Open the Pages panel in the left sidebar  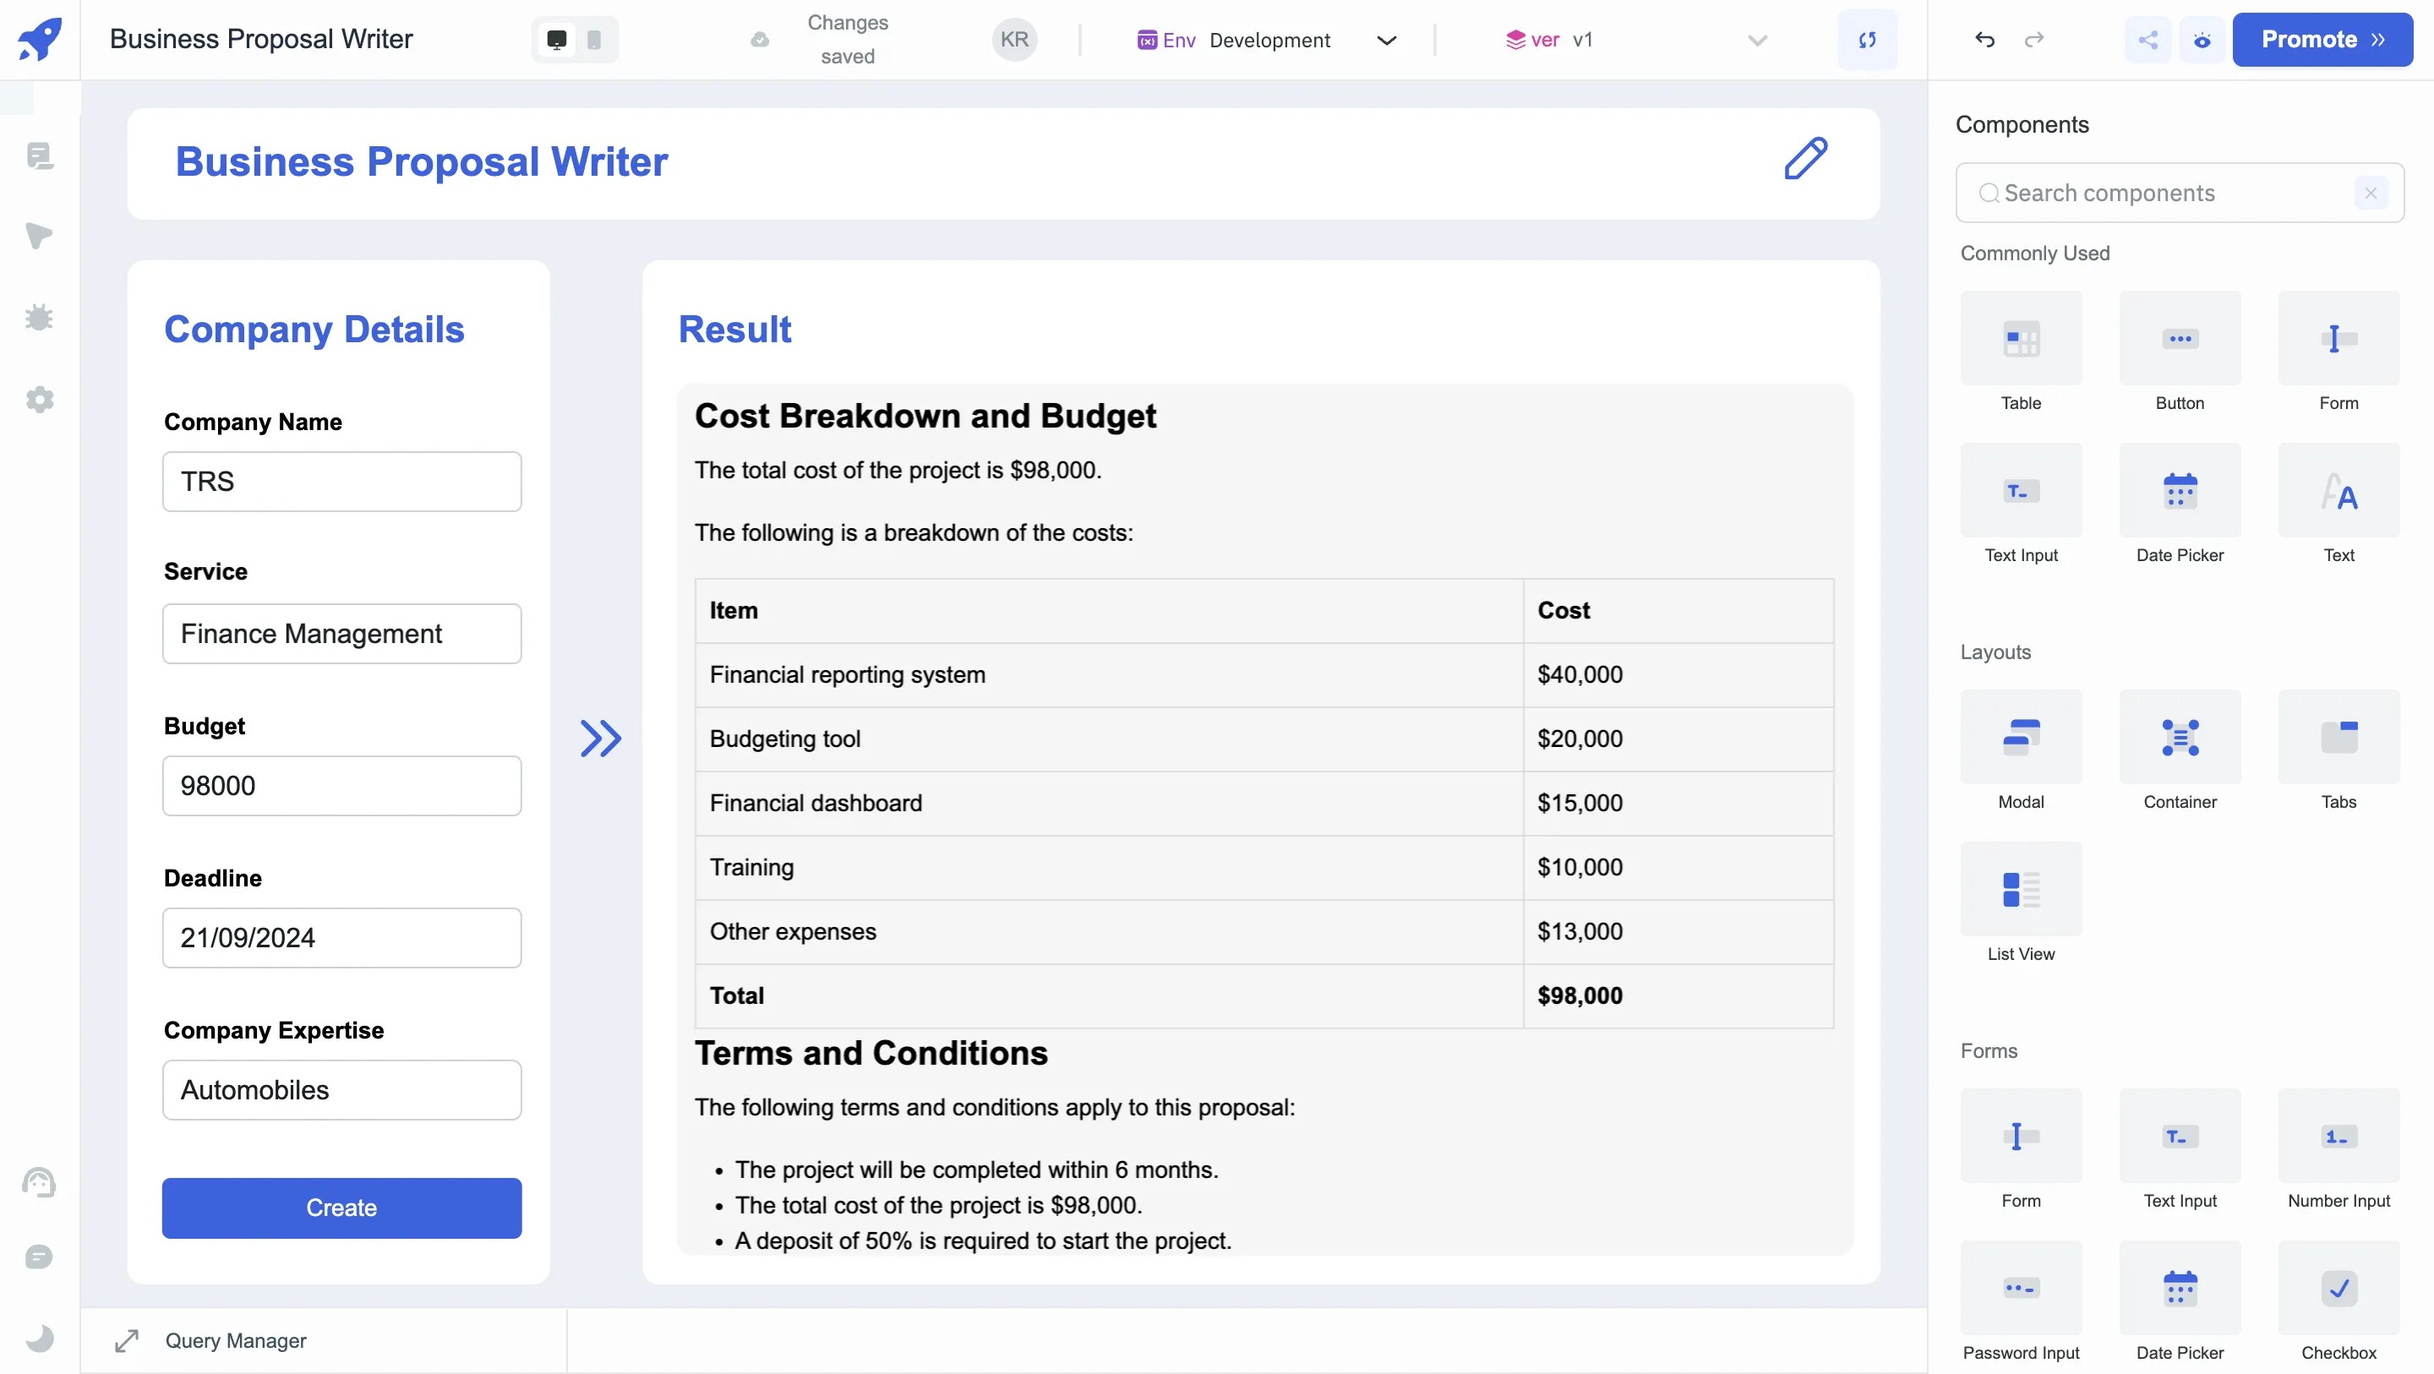(38, 156)
